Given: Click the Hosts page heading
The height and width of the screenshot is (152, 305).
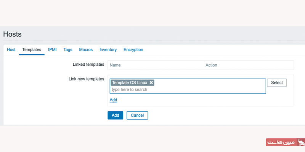Looking at the screenshot, I should [12, 34].
